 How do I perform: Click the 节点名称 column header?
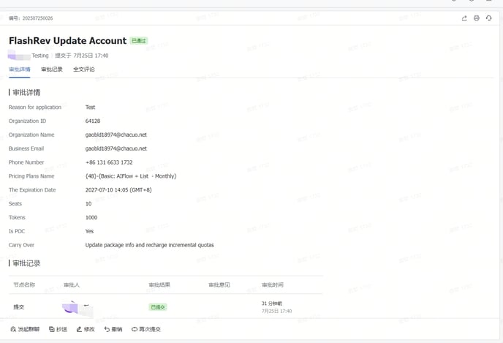[x=24, y=285]
